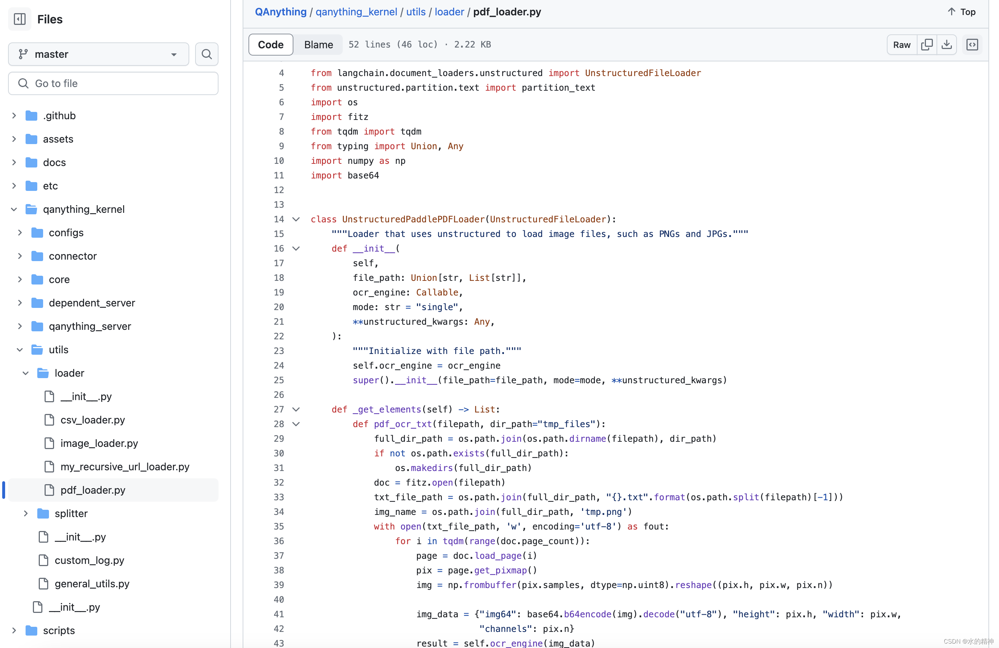Expand the .github folder
999x648 pixels.
(14, 116)
